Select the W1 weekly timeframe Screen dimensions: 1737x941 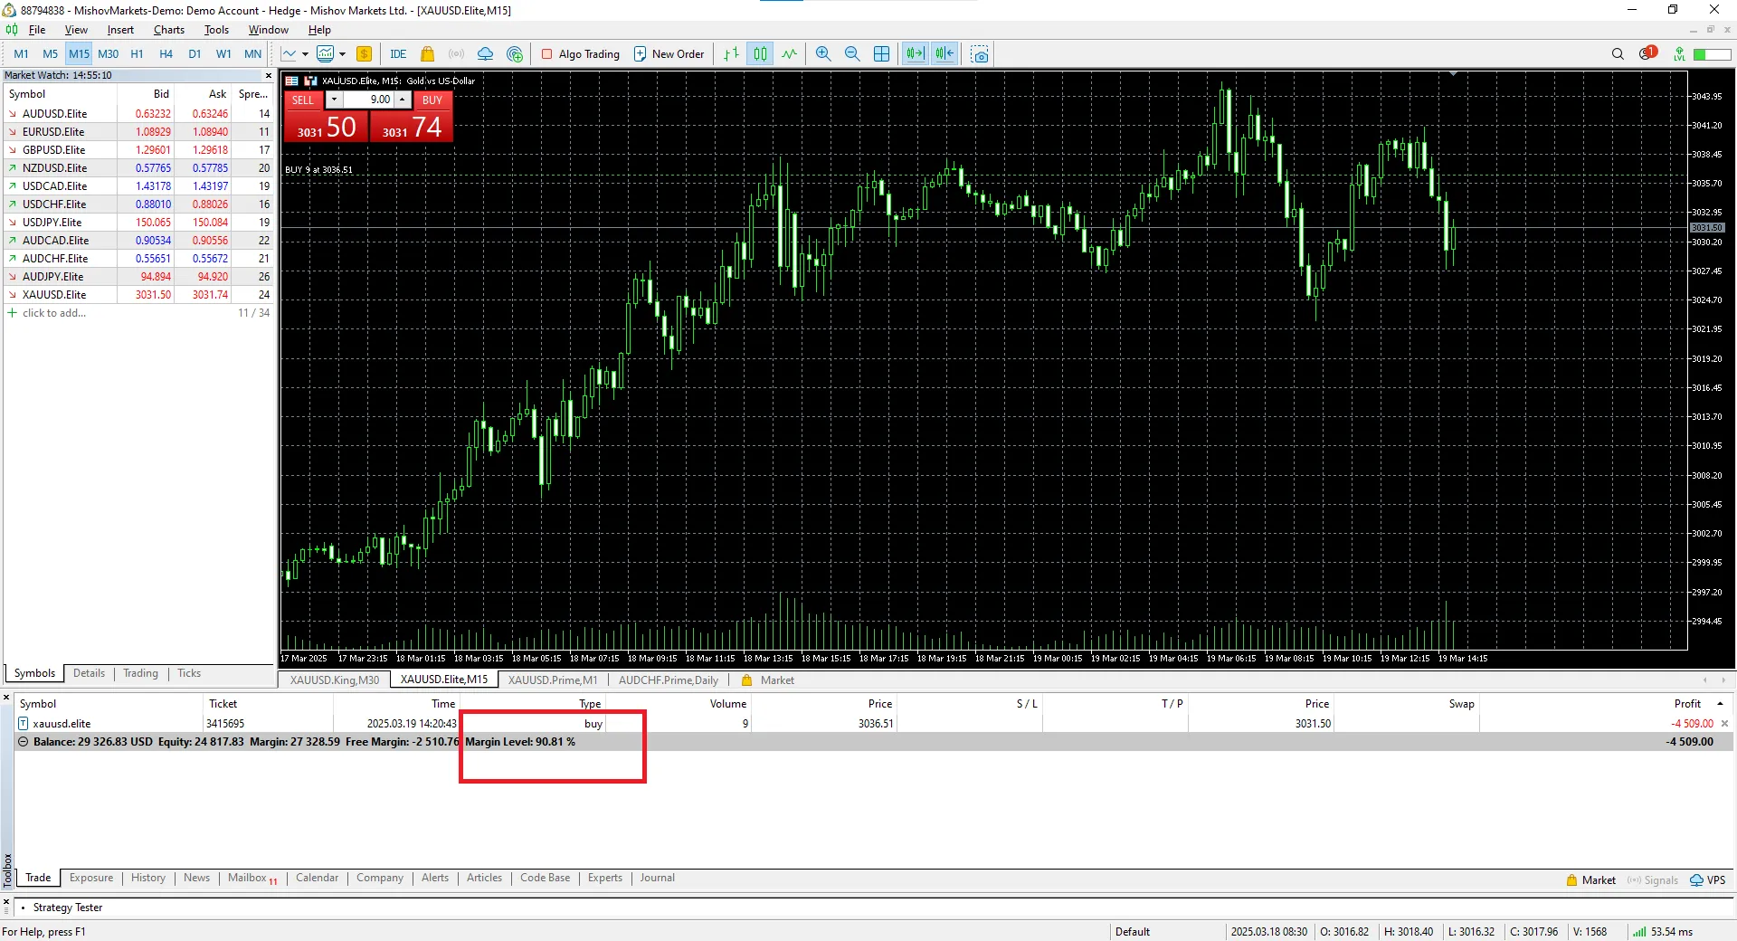pos(223,54)
